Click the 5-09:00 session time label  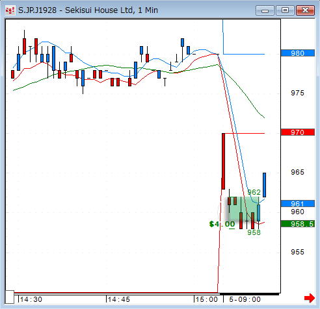[x=245, y=299]
